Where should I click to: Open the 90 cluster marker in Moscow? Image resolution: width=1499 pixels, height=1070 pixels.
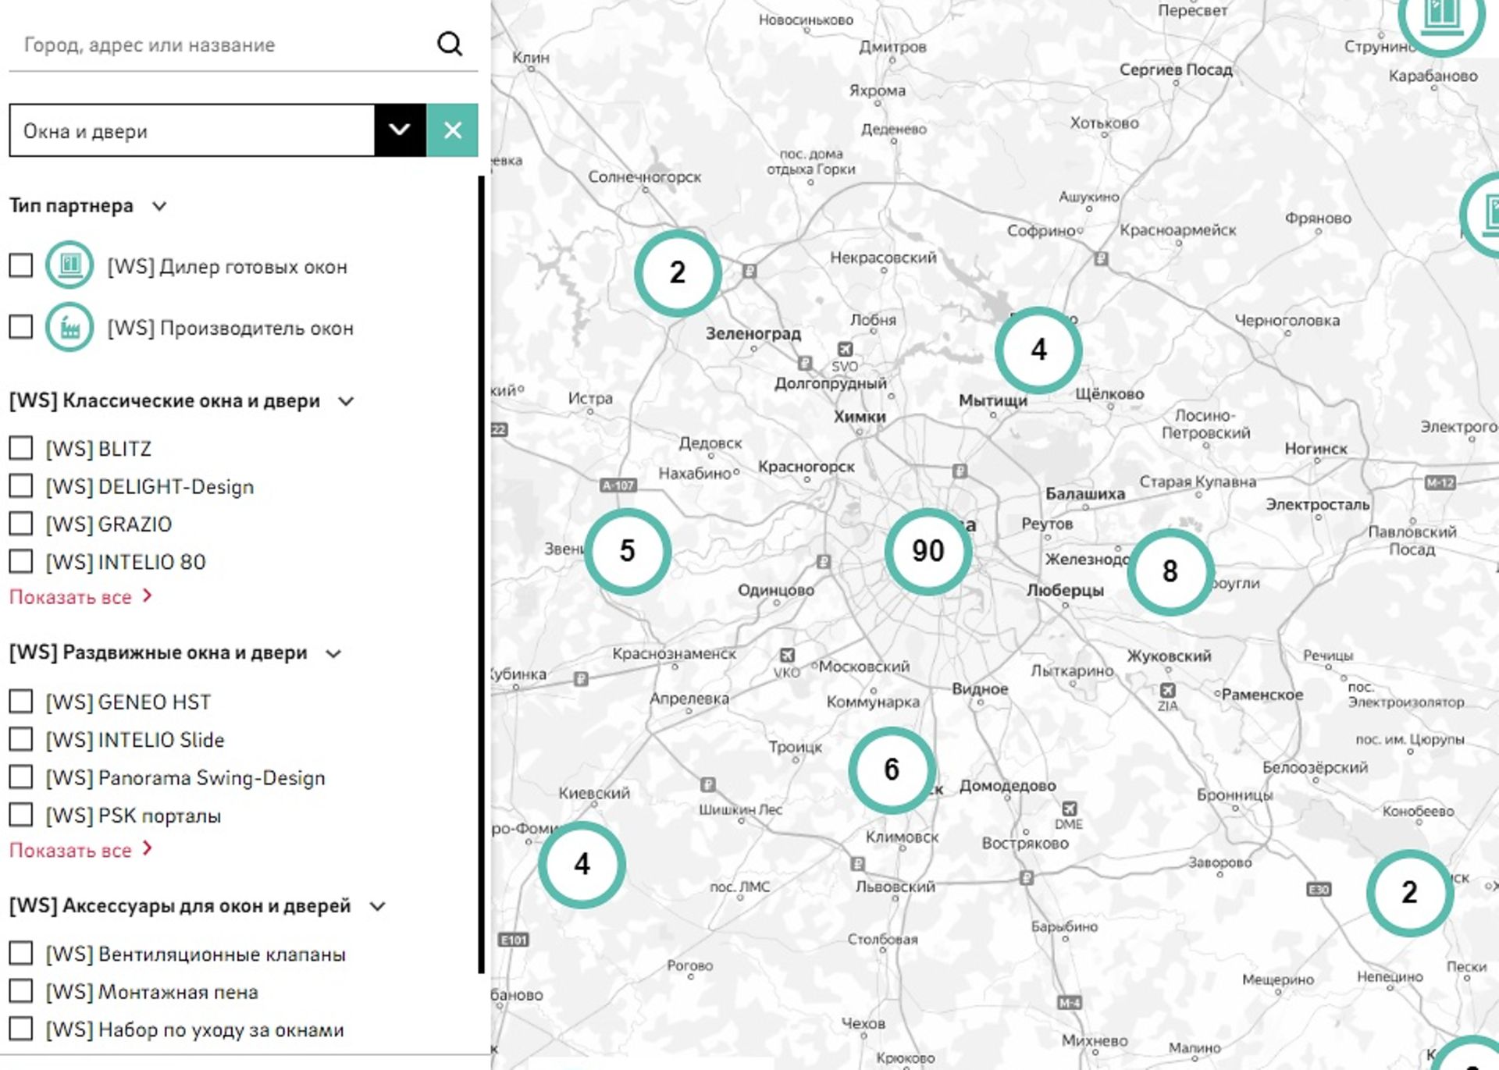pyautogui.click(x=928, y=551)
